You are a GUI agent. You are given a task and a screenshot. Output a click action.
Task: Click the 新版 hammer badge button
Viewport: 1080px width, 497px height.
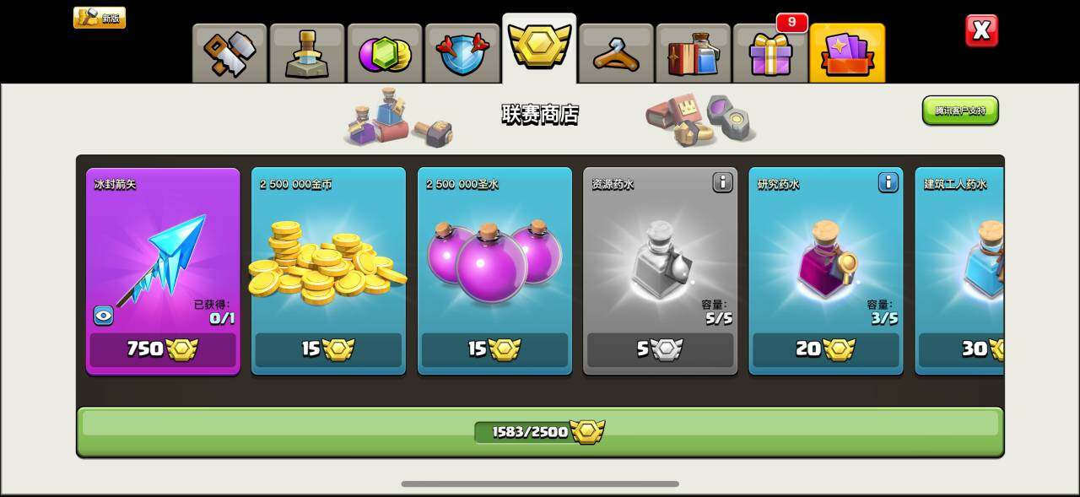point(100,18)
